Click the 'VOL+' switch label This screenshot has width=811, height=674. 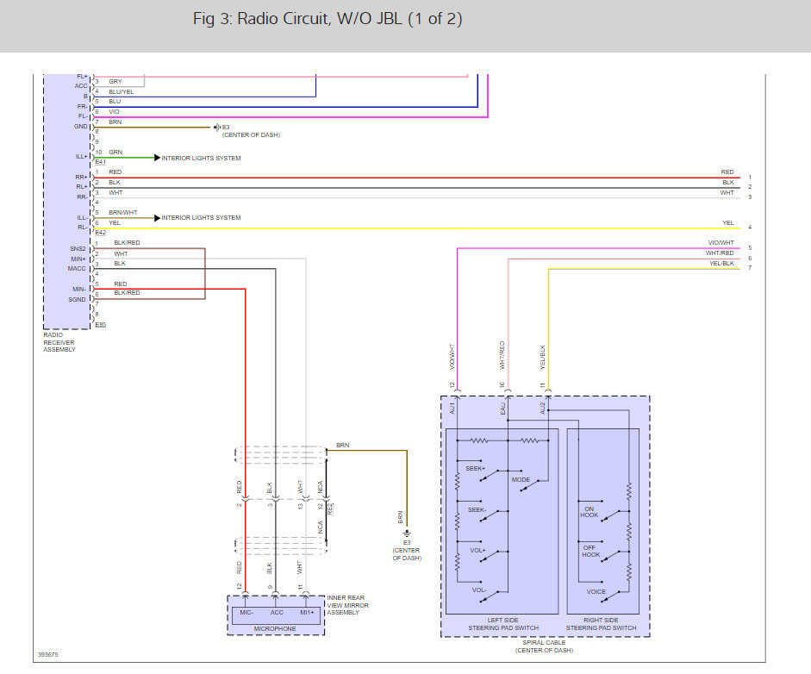pos(478,551)
